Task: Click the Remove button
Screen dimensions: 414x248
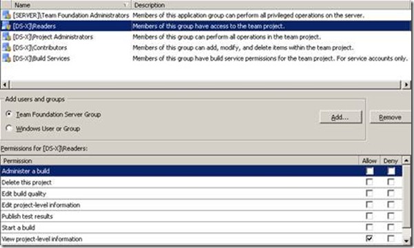Action: (x=391, y=117)
